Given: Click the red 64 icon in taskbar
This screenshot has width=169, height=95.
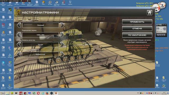Looking at the screenshot, I should [21, 93].
